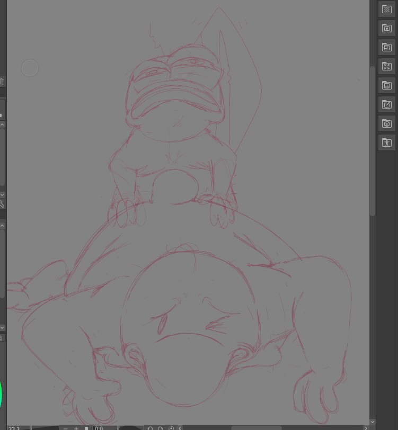This screenshot has width=398, height=430.
Task: Open the 3D object material folder
Action: (x=387, y=123)
